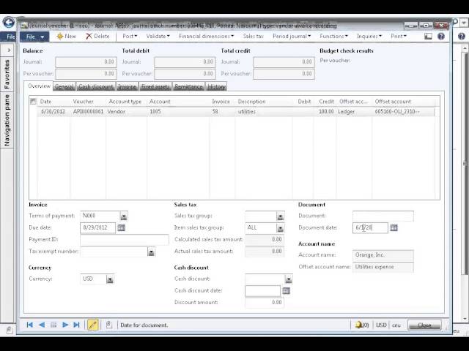Image resolution: width=469 pixels, height=351 pixels.
Task: Click the Credit 100.00 cell
Action: pos(325,112)
